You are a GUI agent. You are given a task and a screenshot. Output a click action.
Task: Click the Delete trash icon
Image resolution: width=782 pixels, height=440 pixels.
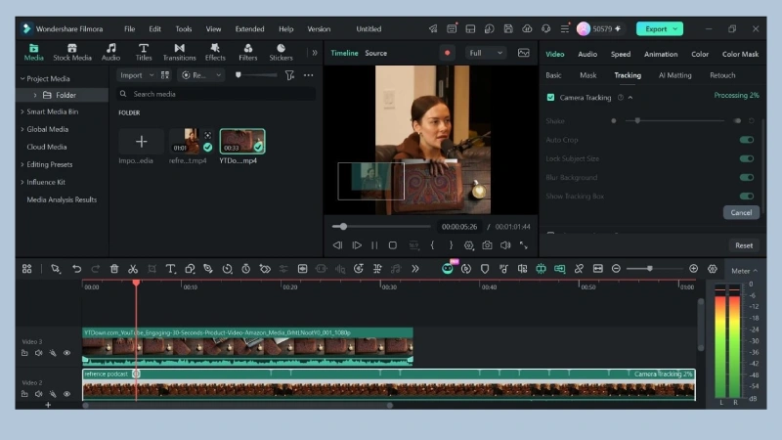pyautogui.click(x=114, y=269)
